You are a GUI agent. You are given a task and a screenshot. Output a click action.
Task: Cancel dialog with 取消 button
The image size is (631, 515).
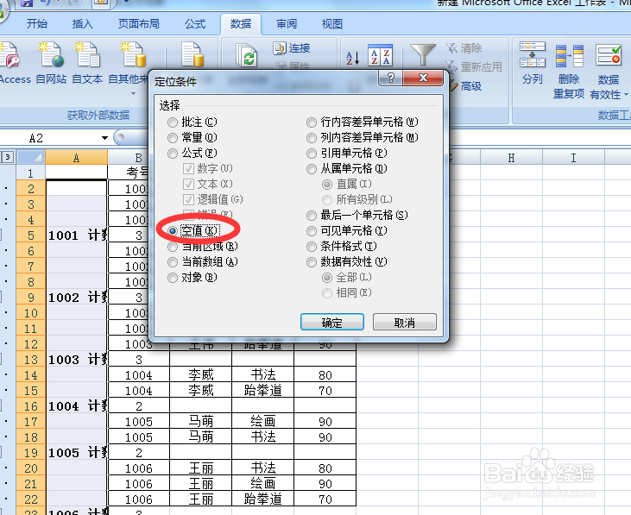pyautogui.click(x=405, y=323)
